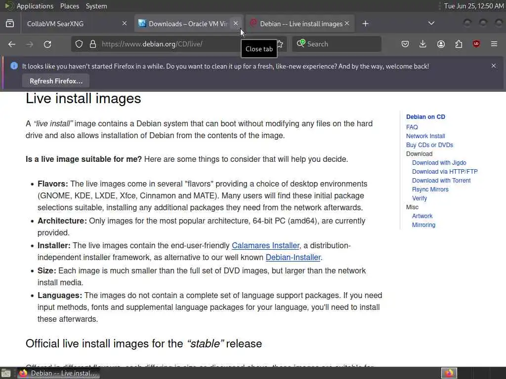Close the Downloads Oracle VM VirtualBox tab
This screenshot has height=379, width=506.
[236, 23]
